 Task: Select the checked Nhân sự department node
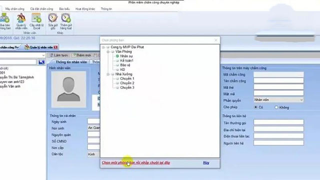tap(124, 56)
